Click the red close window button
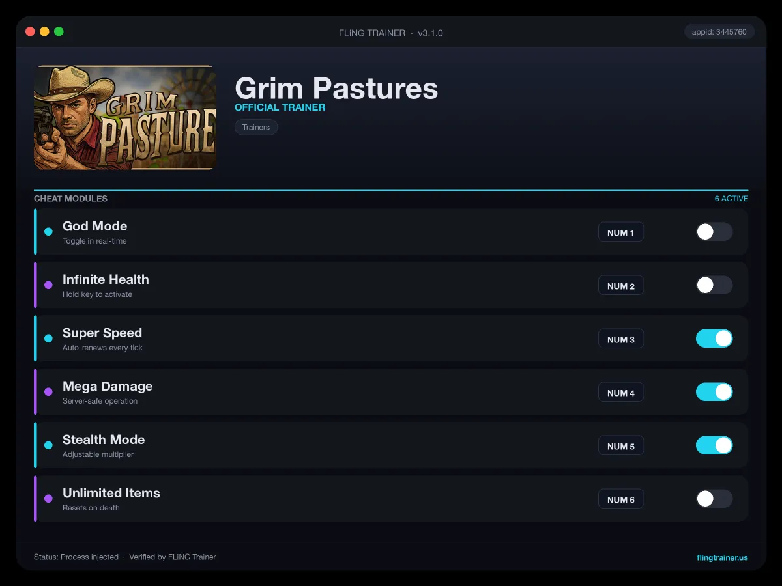Image resolution: width=782 pixels, height=586 pixels. tap(30, 31)
